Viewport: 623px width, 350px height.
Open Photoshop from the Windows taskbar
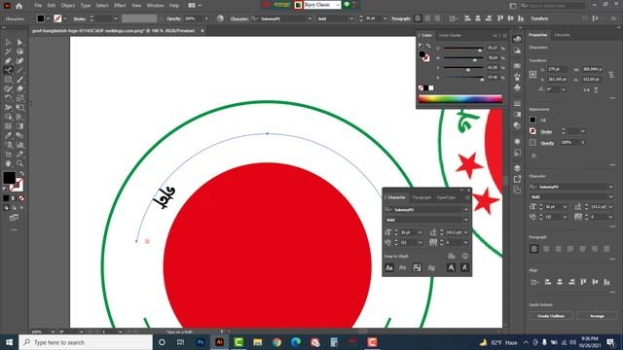201,342
